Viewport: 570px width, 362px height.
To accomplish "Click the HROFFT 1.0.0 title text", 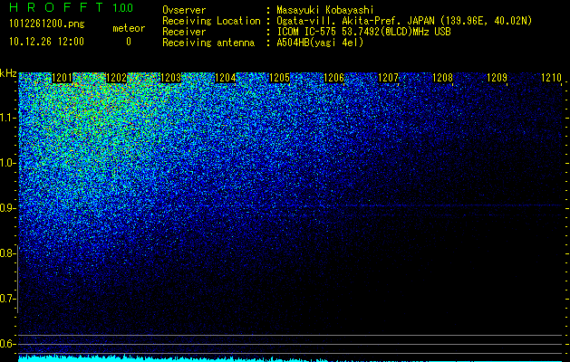I will [72, 7].
